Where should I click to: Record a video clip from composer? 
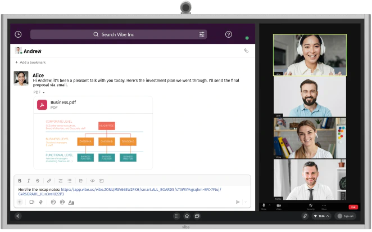coord(31,202)
